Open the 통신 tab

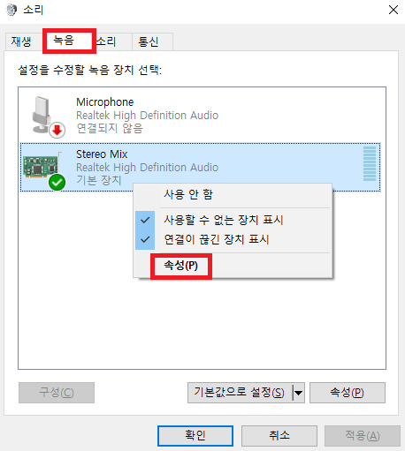pyautogui.click(x=149, y=41)
